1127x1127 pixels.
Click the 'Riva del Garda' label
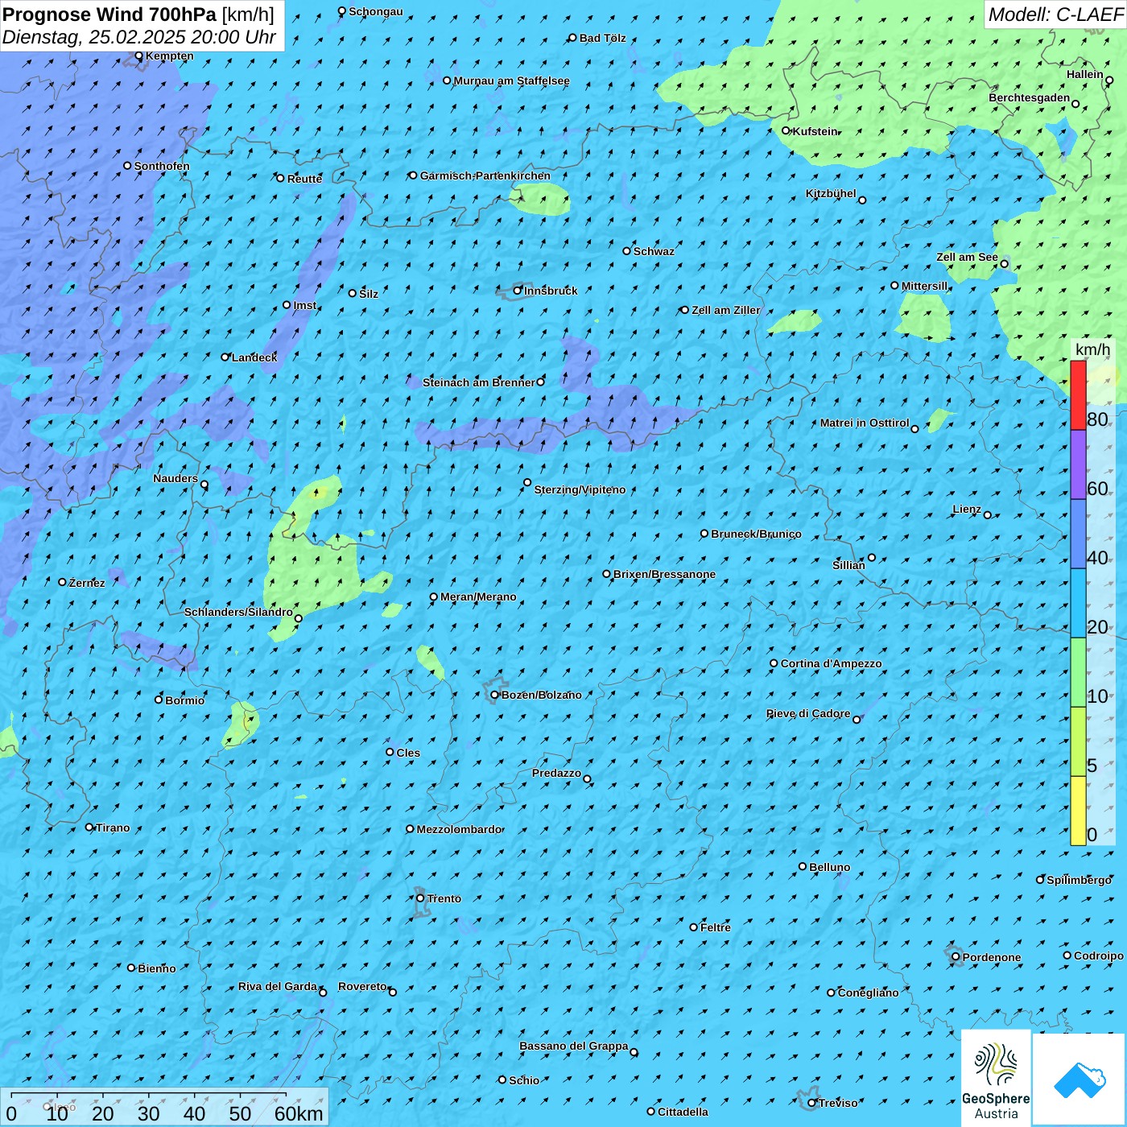point(277,986)
